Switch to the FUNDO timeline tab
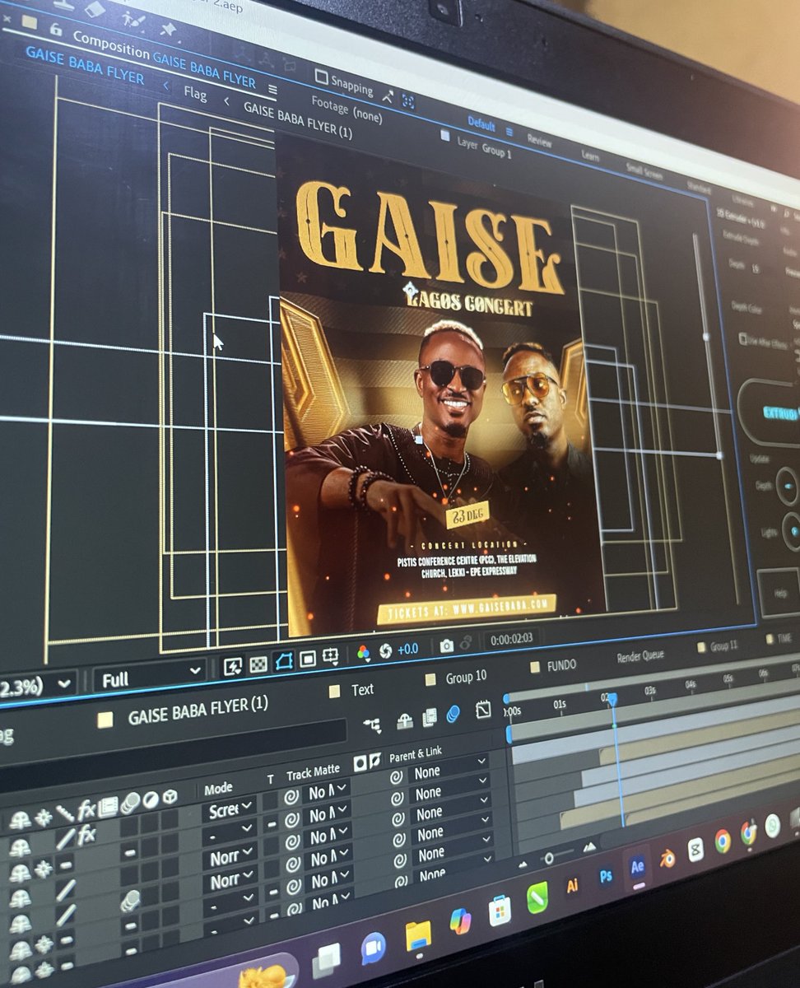The height and width of the screenshot is (988, 800). click(x=560, y=664)
